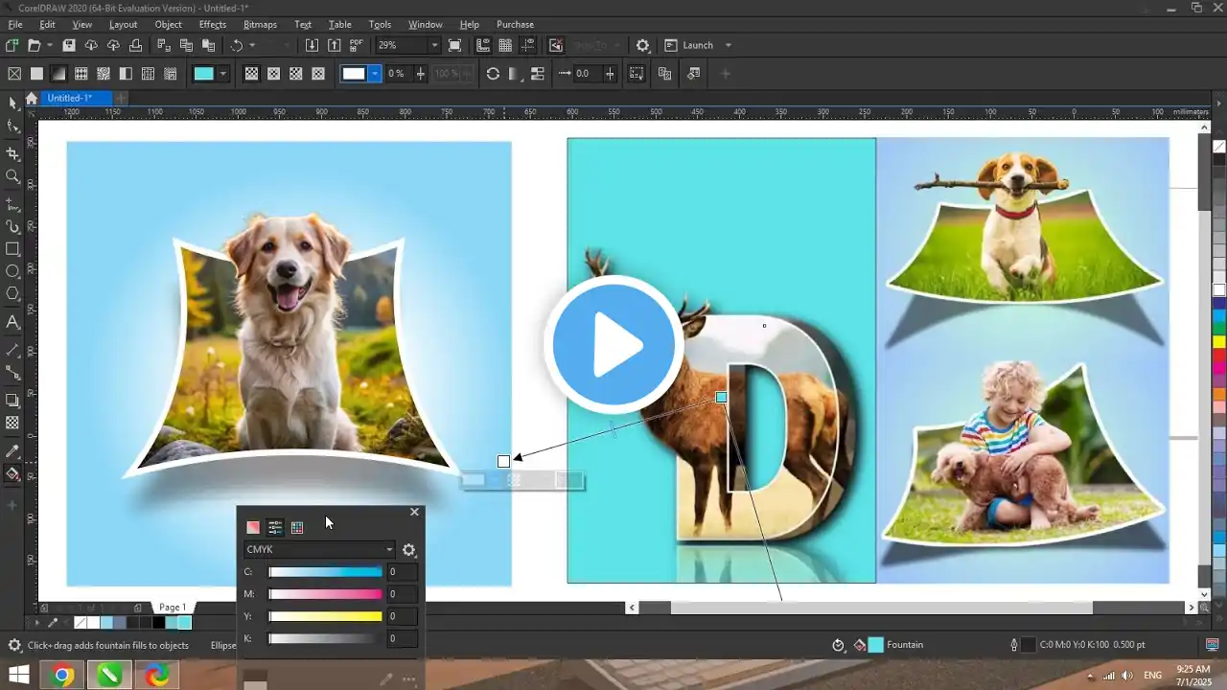This screenshot has height=690, width=1227.
Task: Select the No fill button
Action: 14,74
